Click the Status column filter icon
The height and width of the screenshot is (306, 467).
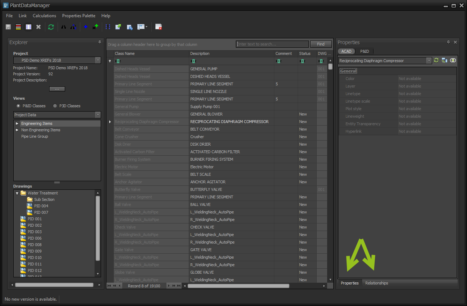[302, 61]
